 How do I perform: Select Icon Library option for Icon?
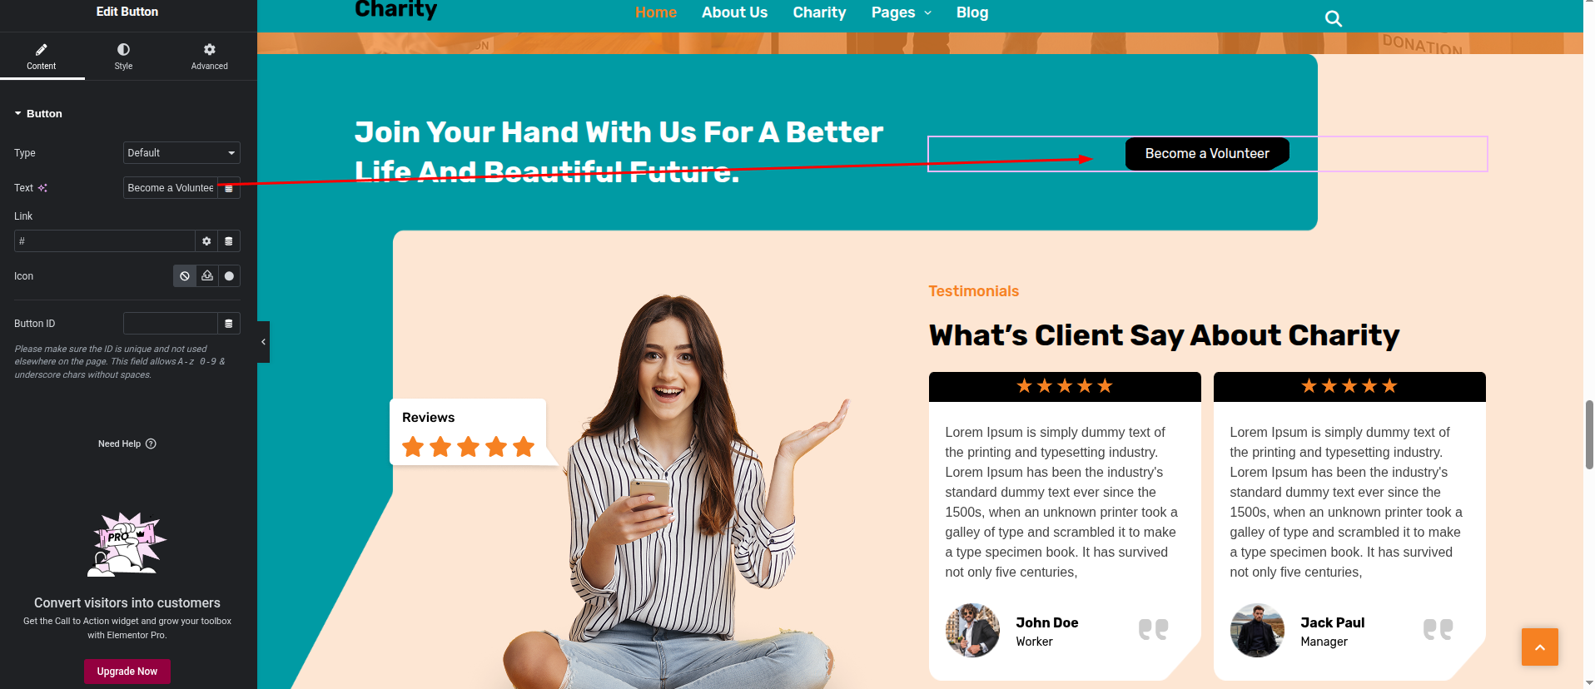tap(230, 276)
